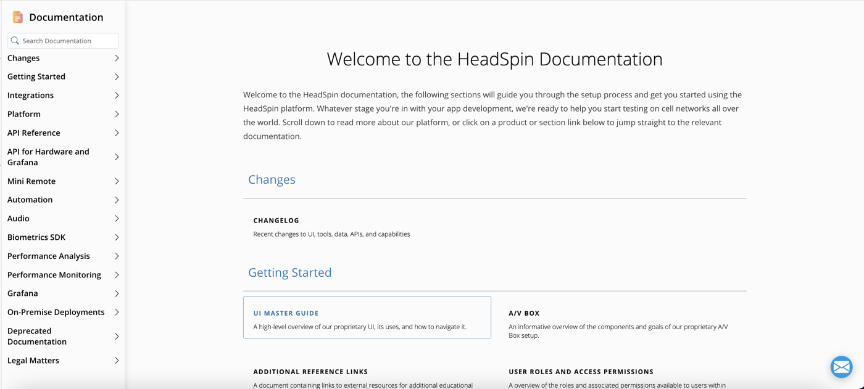Open Biometrics SDK in the sidebar
The height and width of the screenshot is (389, 864).
36,237
